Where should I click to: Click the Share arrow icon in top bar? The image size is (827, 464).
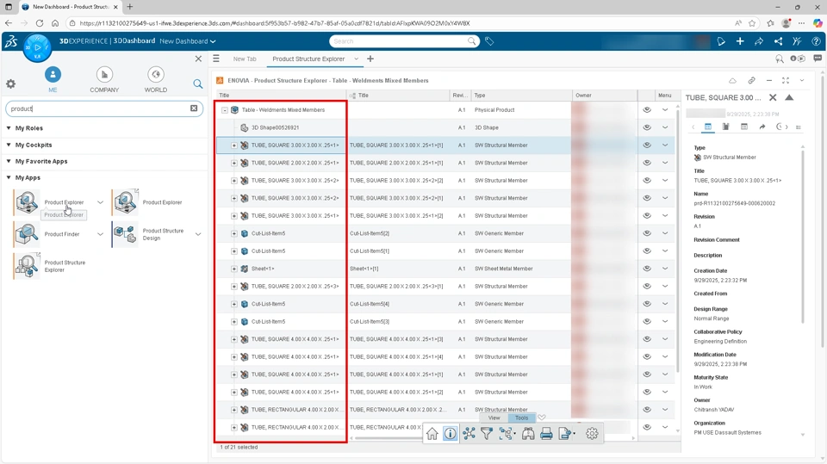759,41
